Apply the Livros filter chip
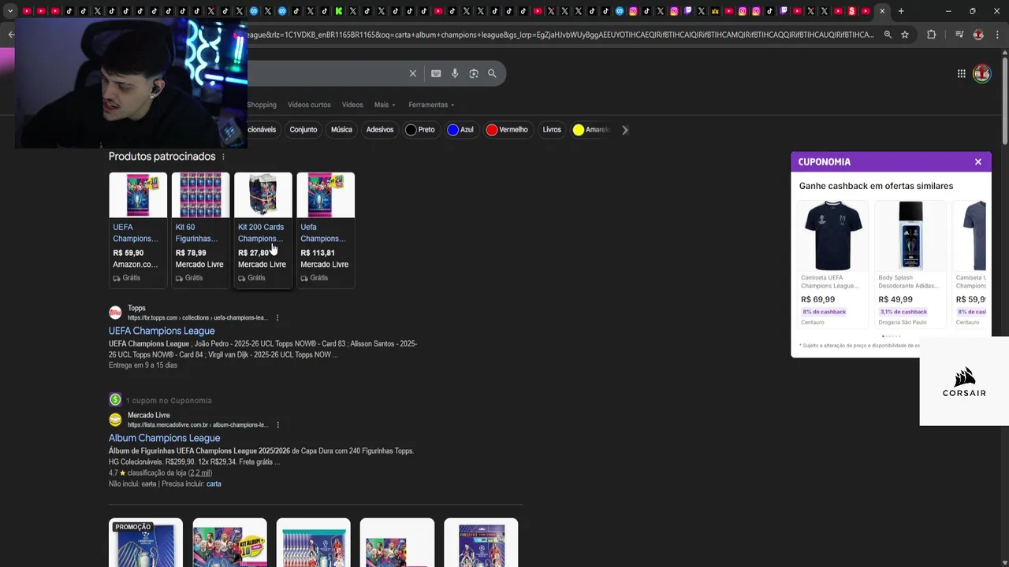 [552, 130]
